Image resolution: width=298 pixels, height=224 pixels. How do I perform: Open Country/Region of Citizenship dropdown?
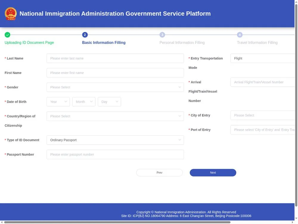click(x=115, y=116)
